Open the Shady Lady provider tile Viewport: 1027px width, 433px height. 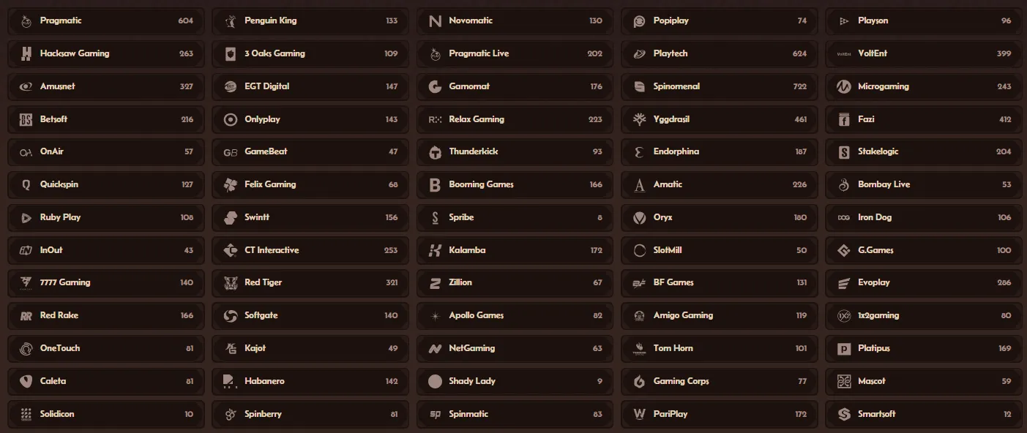514,381
